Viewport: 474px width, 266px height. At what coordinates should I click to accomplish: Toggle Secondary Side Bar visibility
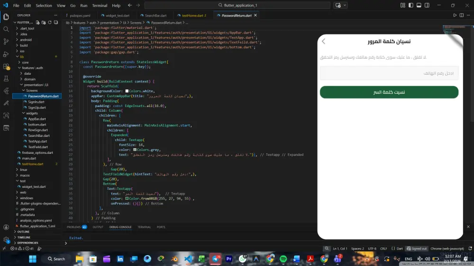[427, 5]
